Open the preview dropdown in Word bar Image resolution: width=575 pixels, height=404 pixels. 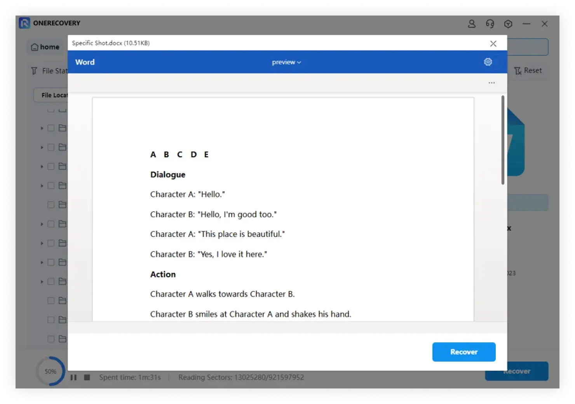pos(286,62)
